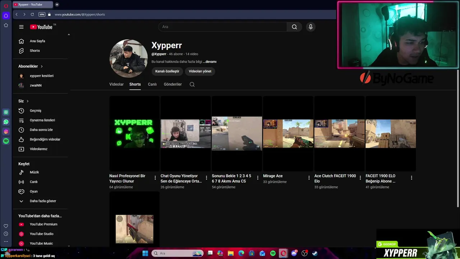Click Videoları yönet button

(x=200, y=71)
